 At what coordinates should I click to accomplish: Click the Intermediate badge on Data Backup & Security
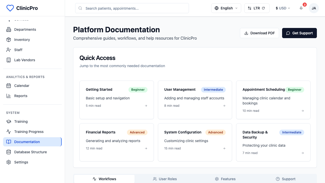click(x=292, y=132)
